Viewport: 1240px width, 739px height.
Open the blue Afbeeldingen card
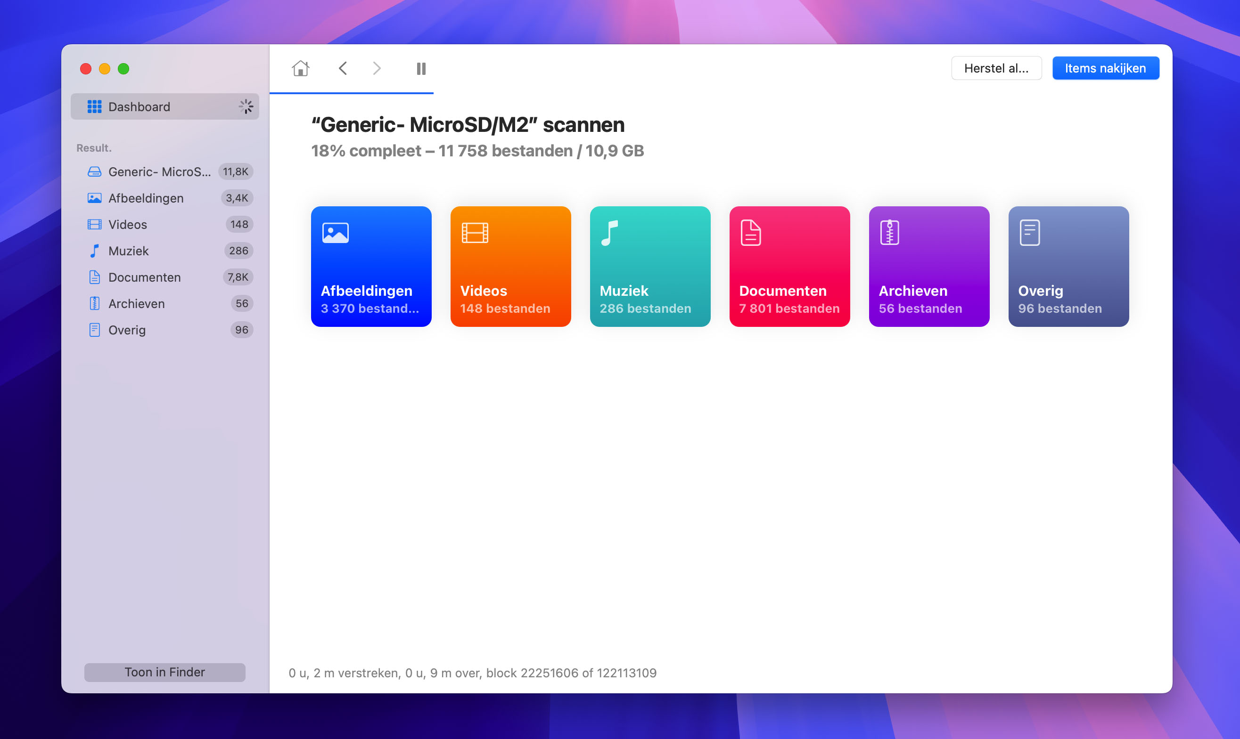point(371,267)
